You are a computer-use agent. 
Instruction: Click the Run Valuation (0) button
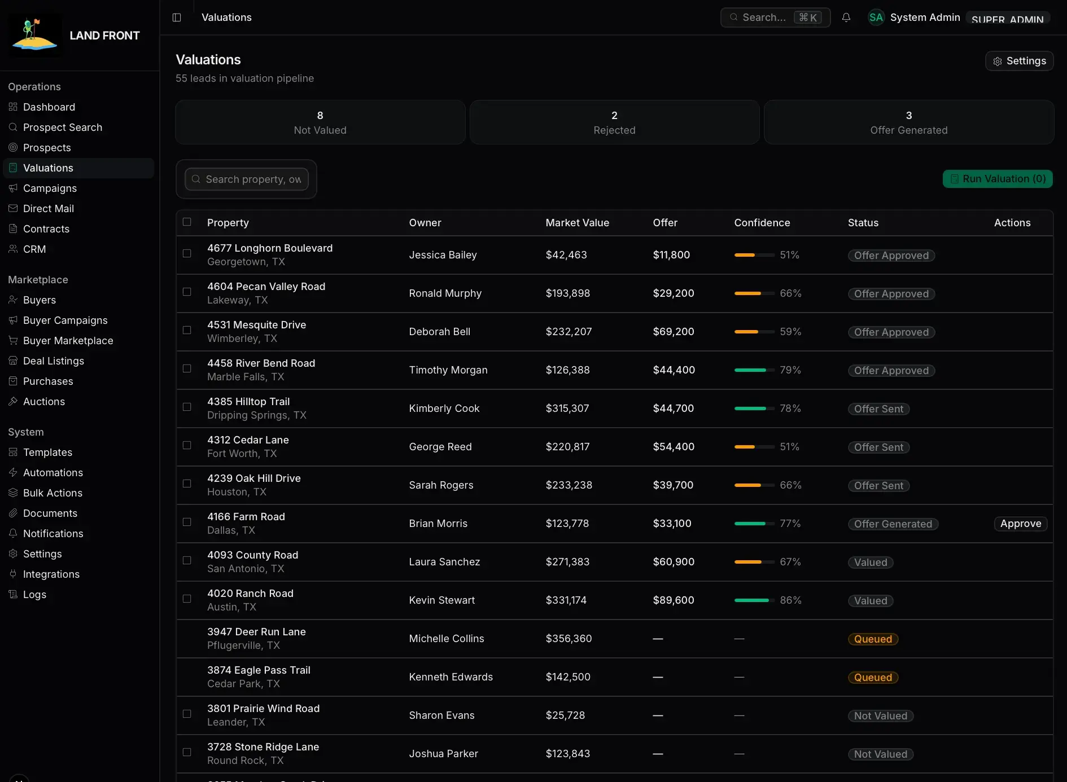998,179
